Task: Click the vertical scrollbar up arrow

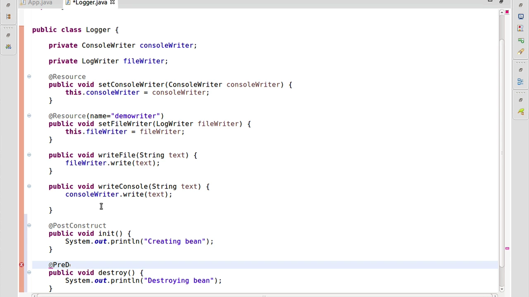Action: pyautogui.click(x=502, y=13)
